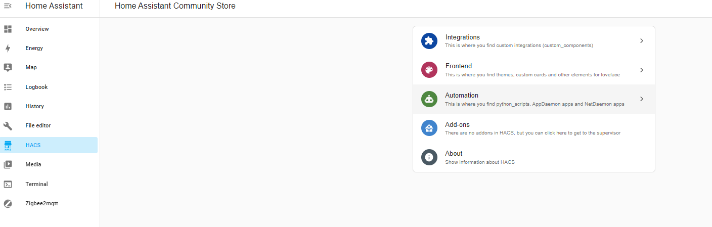Click the Terminal console icon
Screen dimensions: 712x227
[x=8, y=184]
